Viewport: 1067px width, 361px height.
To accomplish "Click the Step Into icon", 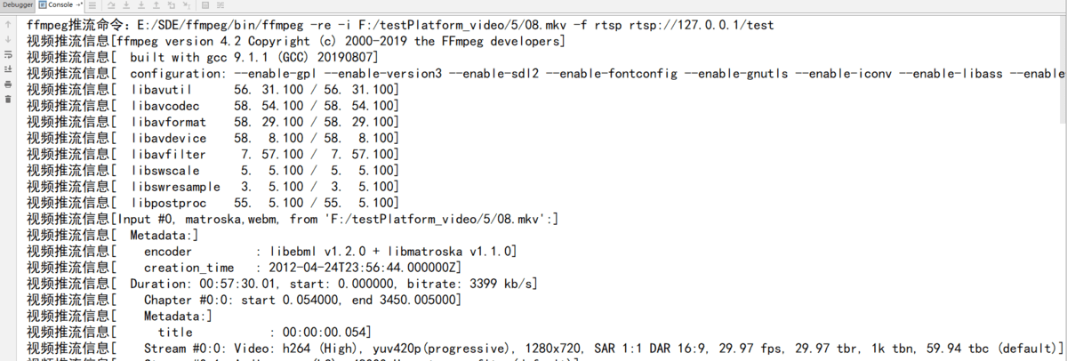I will click(126, 5).
